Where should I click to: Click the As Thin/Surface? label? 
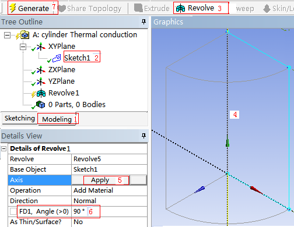(x=36, y=222)
